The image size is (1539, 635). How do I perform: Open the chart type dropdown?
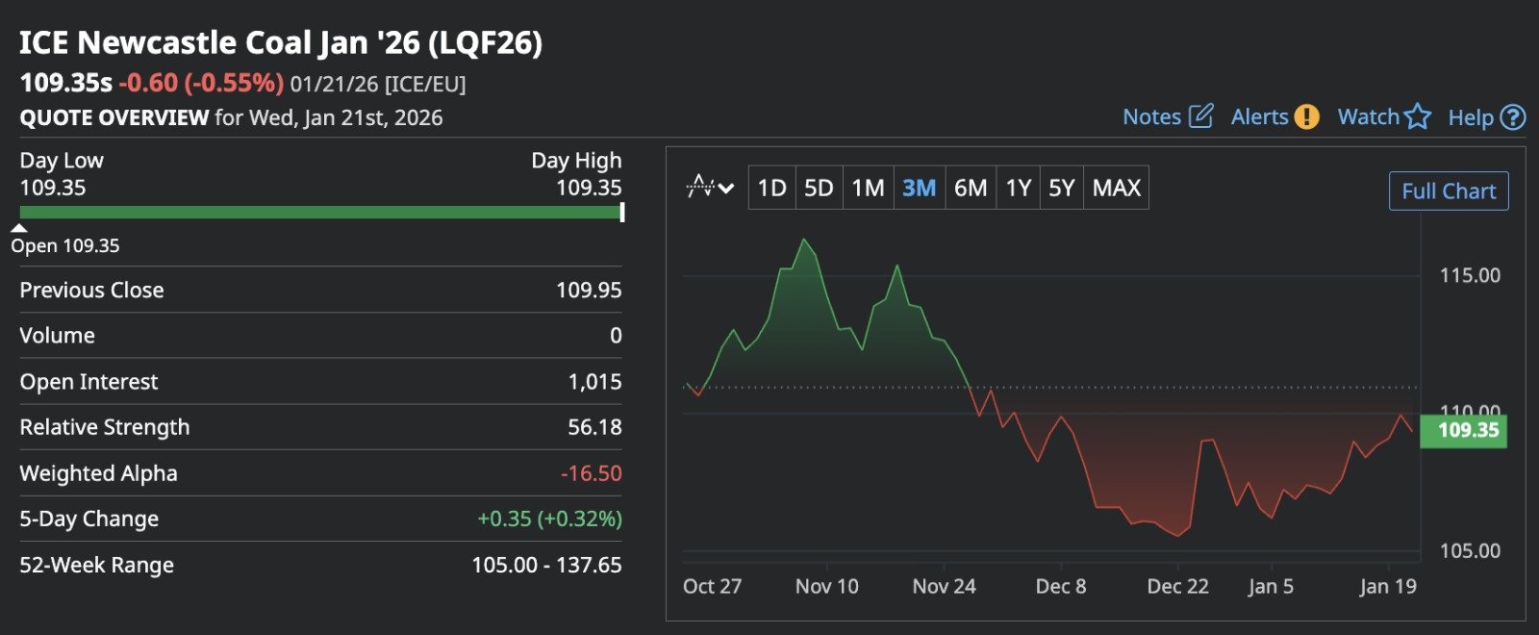710,188
